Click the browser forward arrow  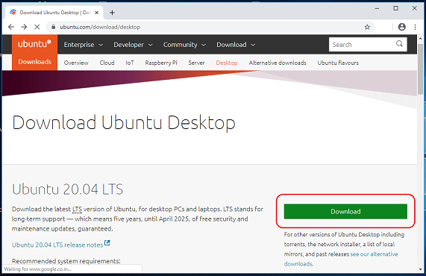coord(24,27)
